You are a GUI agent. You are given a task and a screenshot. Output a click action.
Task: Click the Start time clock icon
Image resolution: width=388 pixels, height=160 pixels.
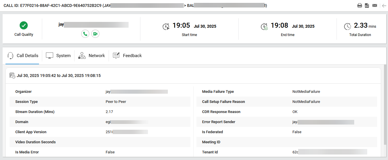click(166, 27)
